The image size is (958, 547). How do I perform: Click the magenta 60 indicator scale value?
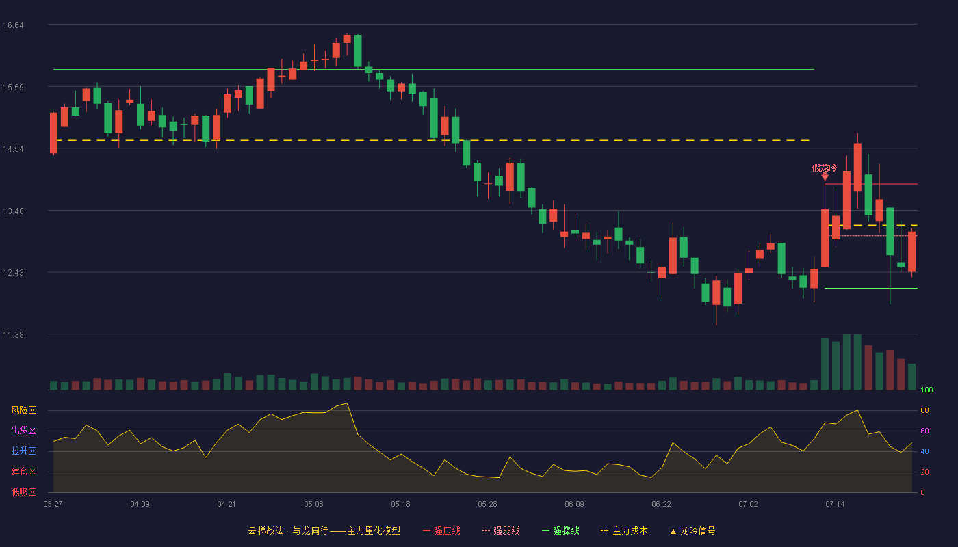pyautogui.click(x=924, y=431)
